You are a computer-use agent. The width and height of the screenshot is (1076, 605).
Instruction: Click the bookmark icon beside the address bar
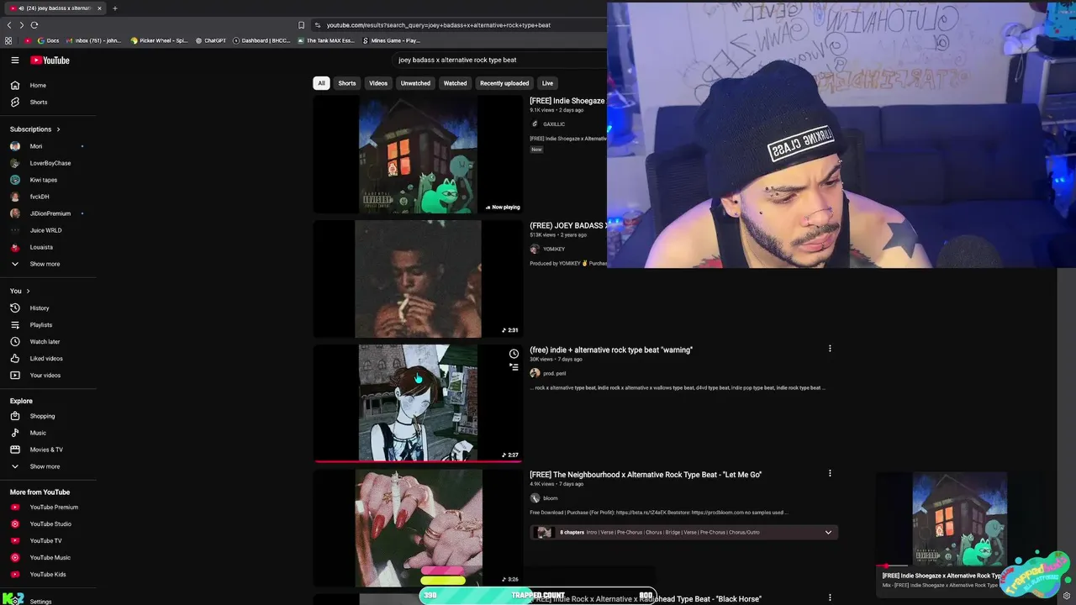301,25
